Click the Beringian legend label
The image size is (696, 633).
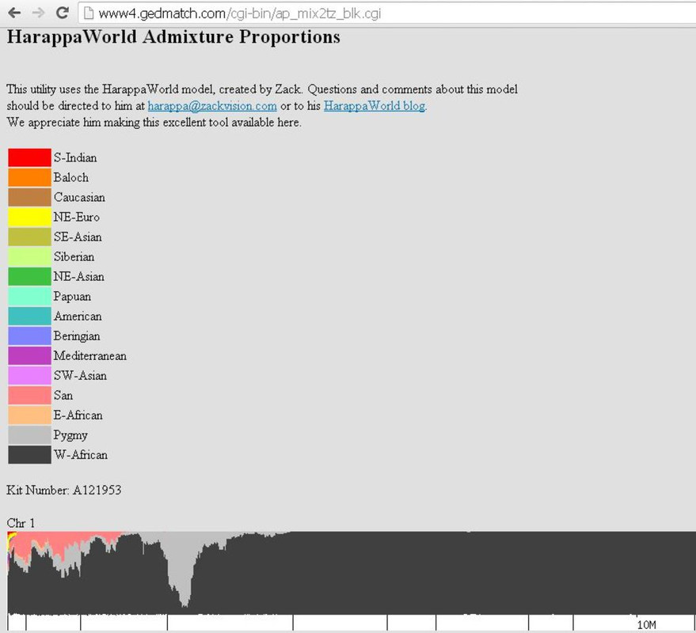(77, 337)
